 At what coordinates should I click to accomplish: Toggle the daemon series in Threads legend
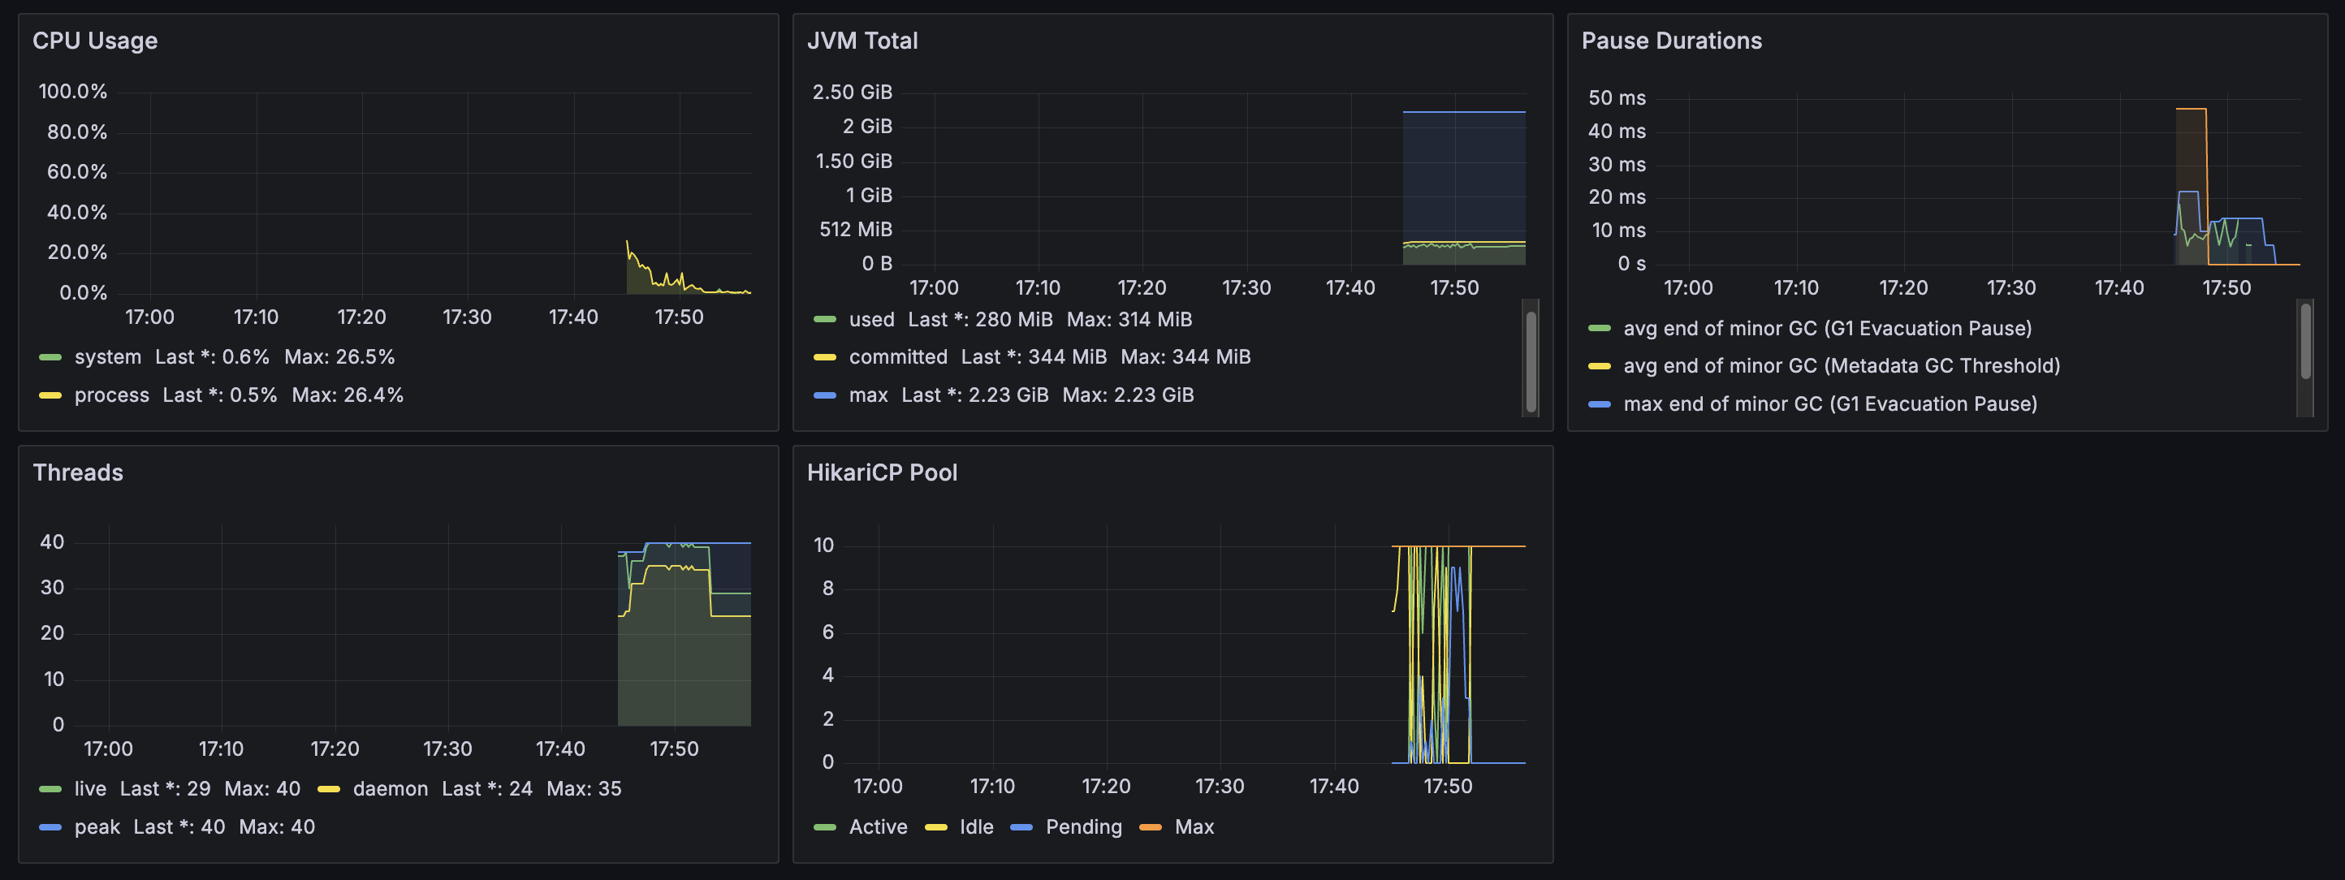point(390,789)
